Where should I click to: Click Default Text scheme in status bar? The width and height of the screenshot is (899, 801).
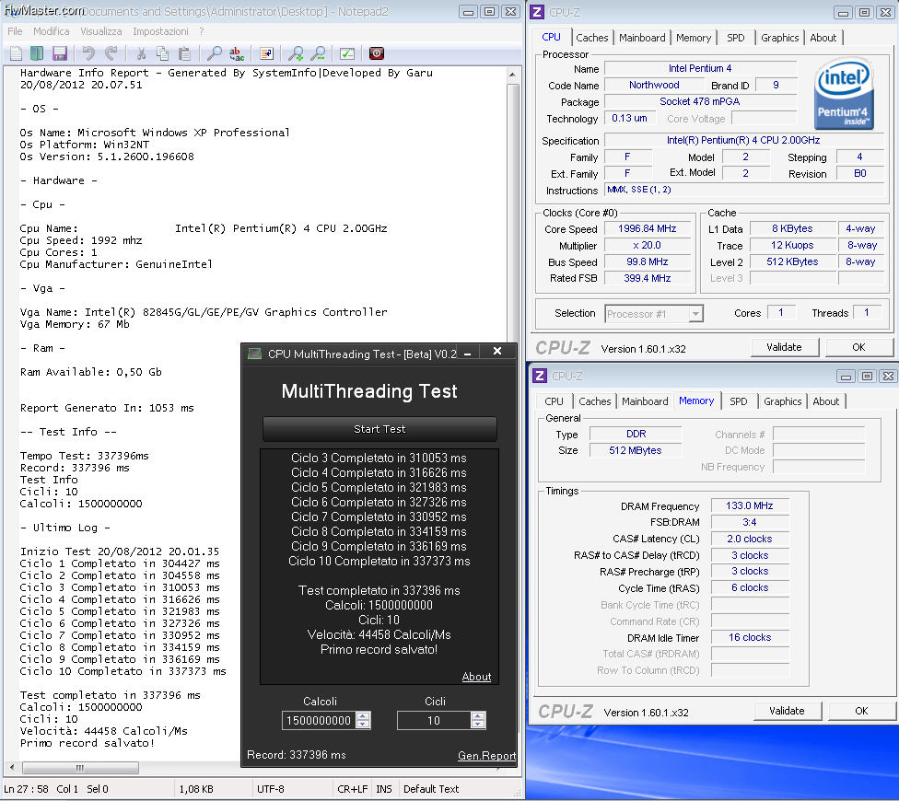click(x=431, y=790)
